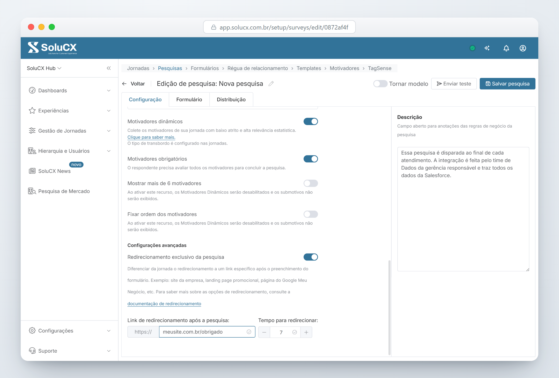Click the Dashboards gauge icon
This screenshot has height=378, width=559.
point(32,90)
